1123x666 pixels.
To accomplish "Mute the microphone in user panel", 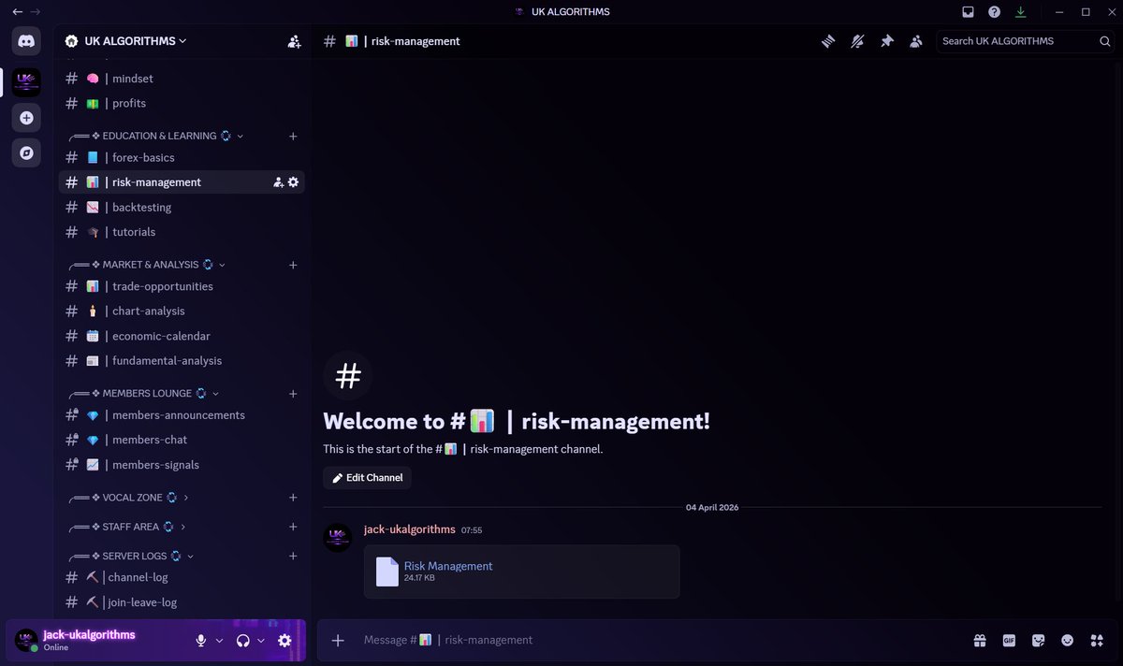I will coord(200,641).
